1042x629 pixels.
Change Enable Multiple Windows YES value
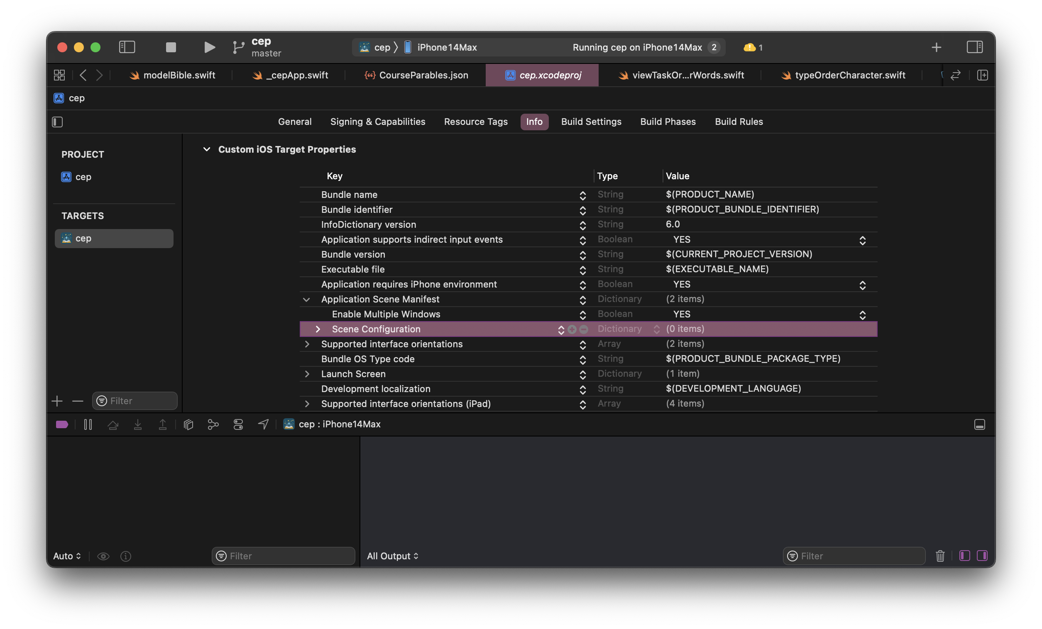click(862, 315)
